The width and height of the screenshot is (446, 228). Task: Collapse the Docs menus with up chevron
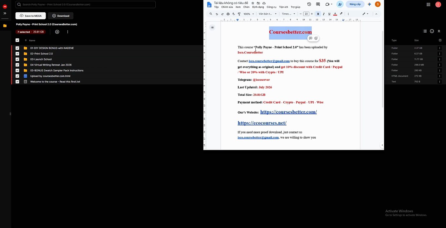point(376,14)
